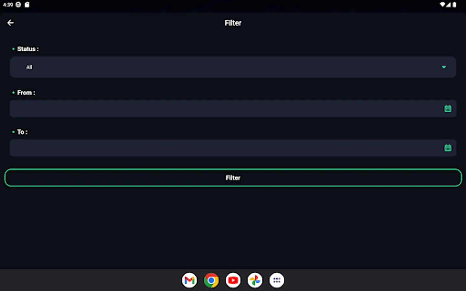Image resolution: width=466 pixels, height=291 pixels.
Task: Launch Chrome from the dock
Action: pos(211,280)
